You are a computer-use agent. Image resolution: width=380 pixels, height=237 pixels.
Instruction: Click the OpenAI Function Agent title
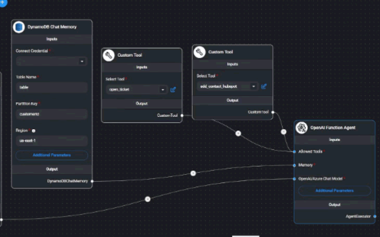[333, 128]
